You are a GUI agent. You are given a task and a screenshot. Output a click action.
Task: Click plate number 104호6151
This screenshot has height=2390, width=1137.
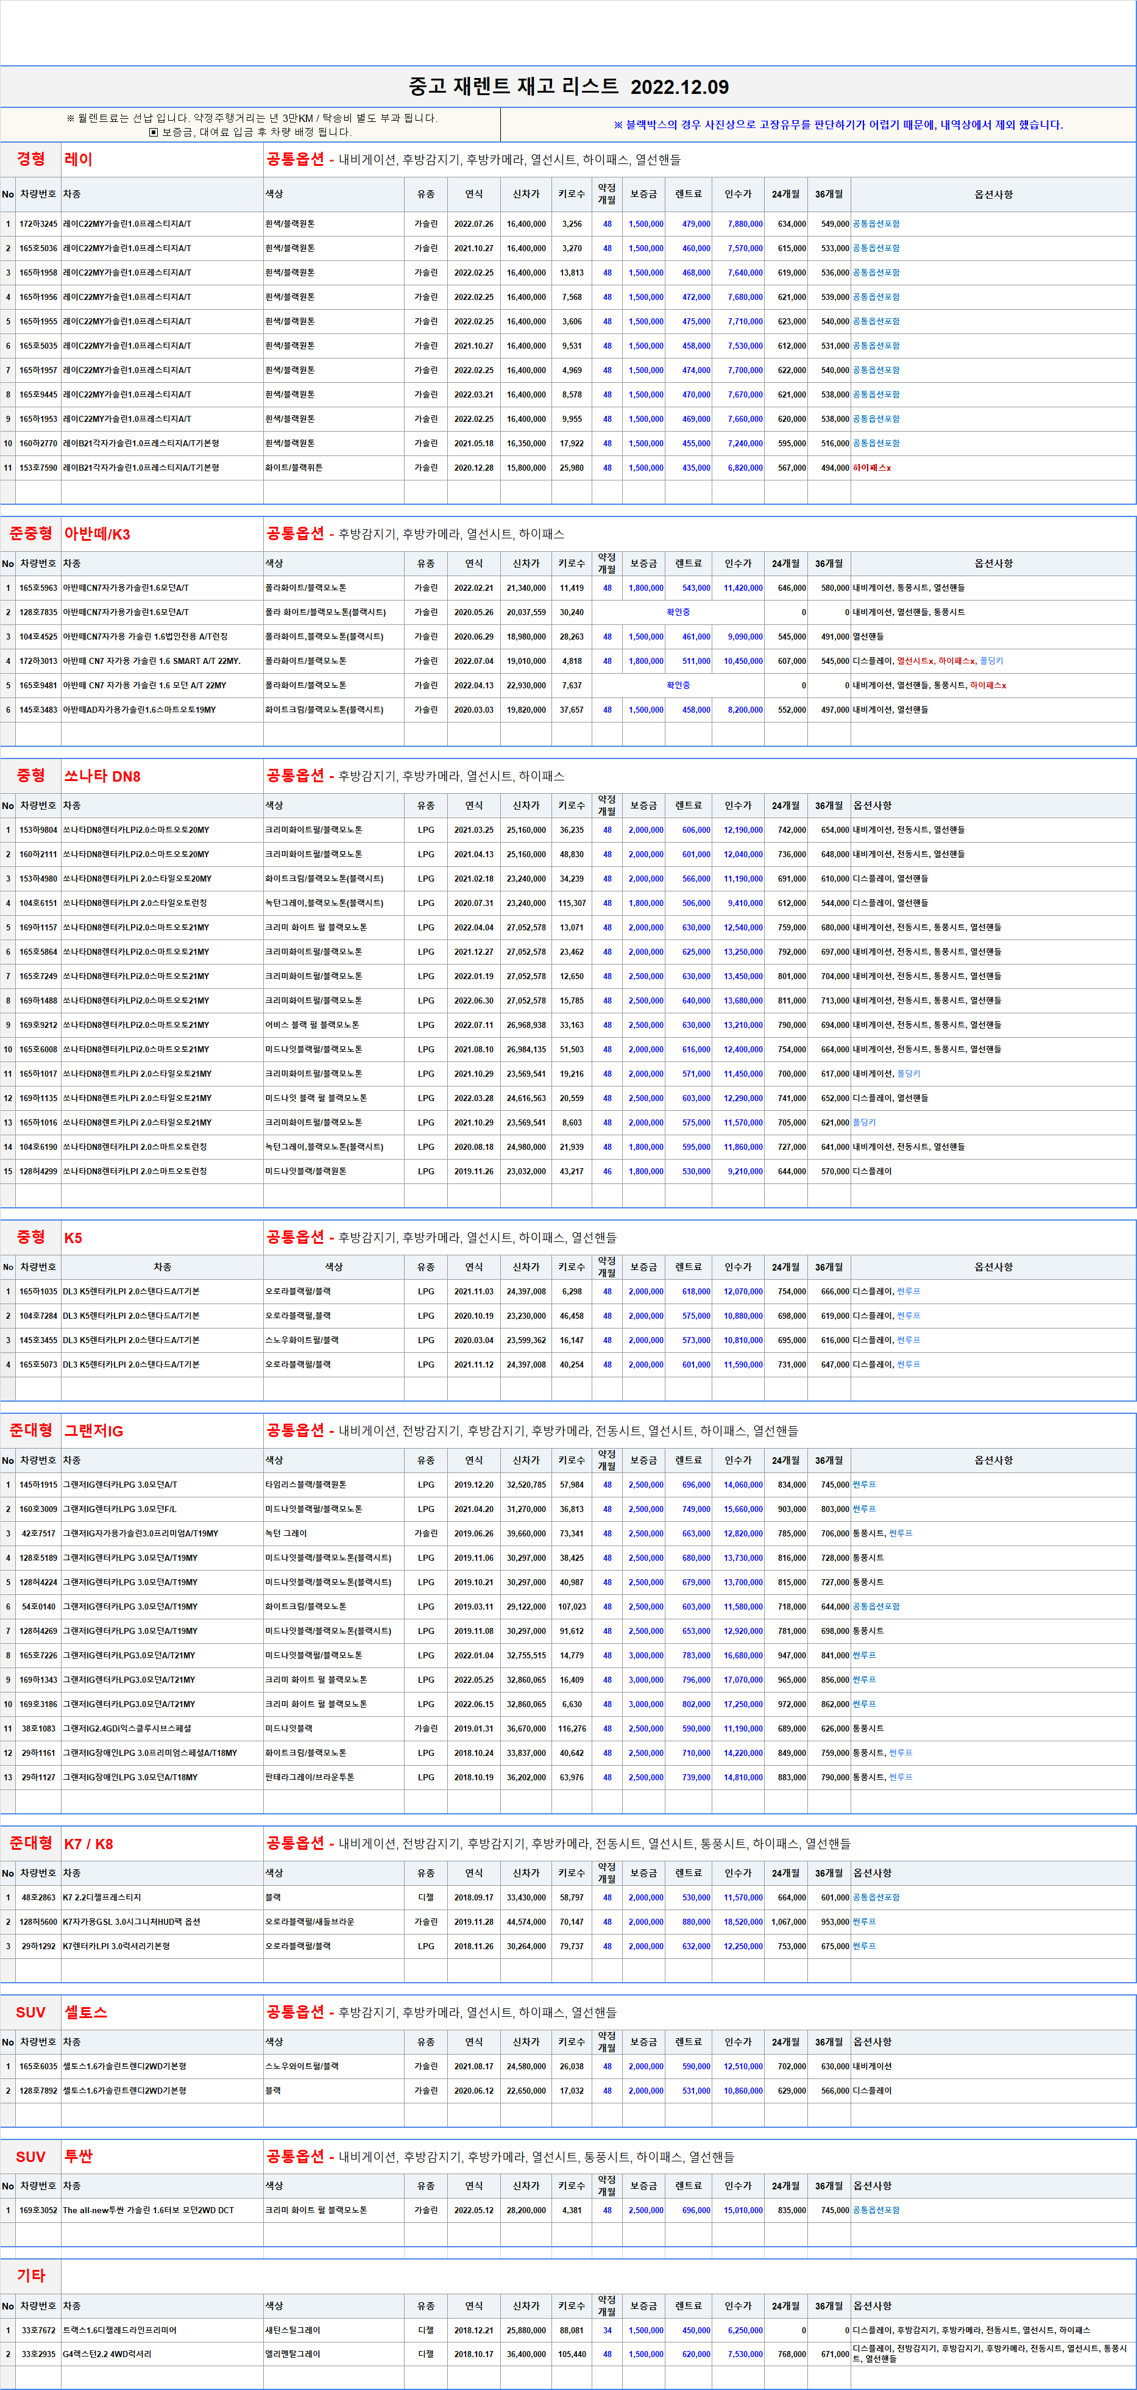point(38,903)
